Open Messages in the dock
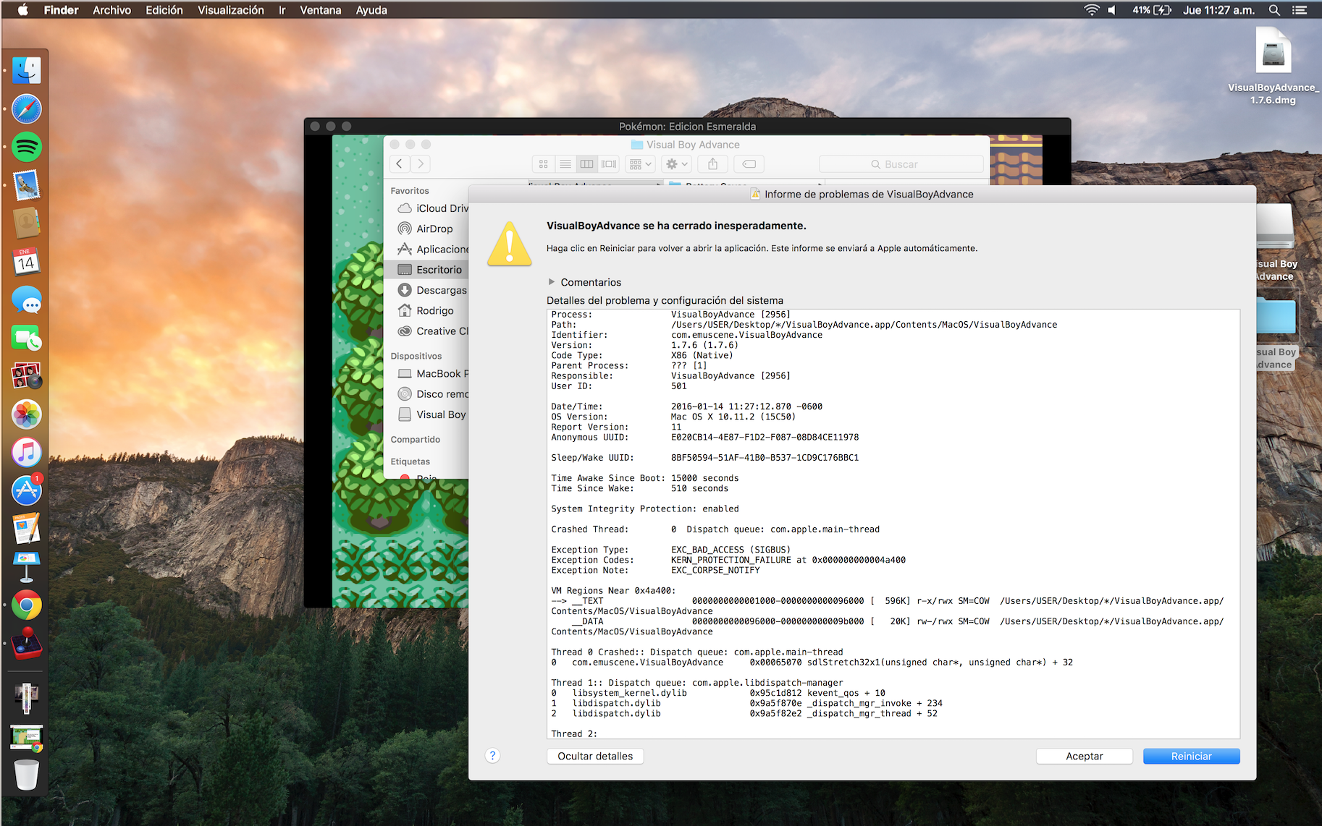1322x826 pixels. click(x=26, y=299)
